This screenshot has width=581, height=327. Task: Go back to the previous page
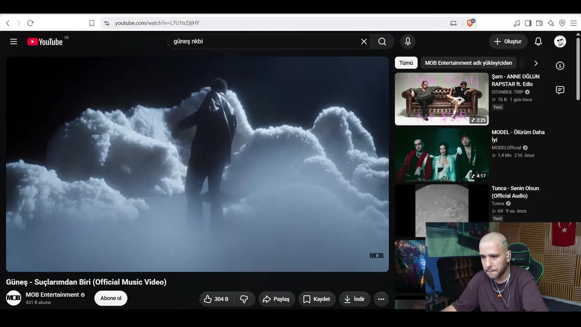8,23
